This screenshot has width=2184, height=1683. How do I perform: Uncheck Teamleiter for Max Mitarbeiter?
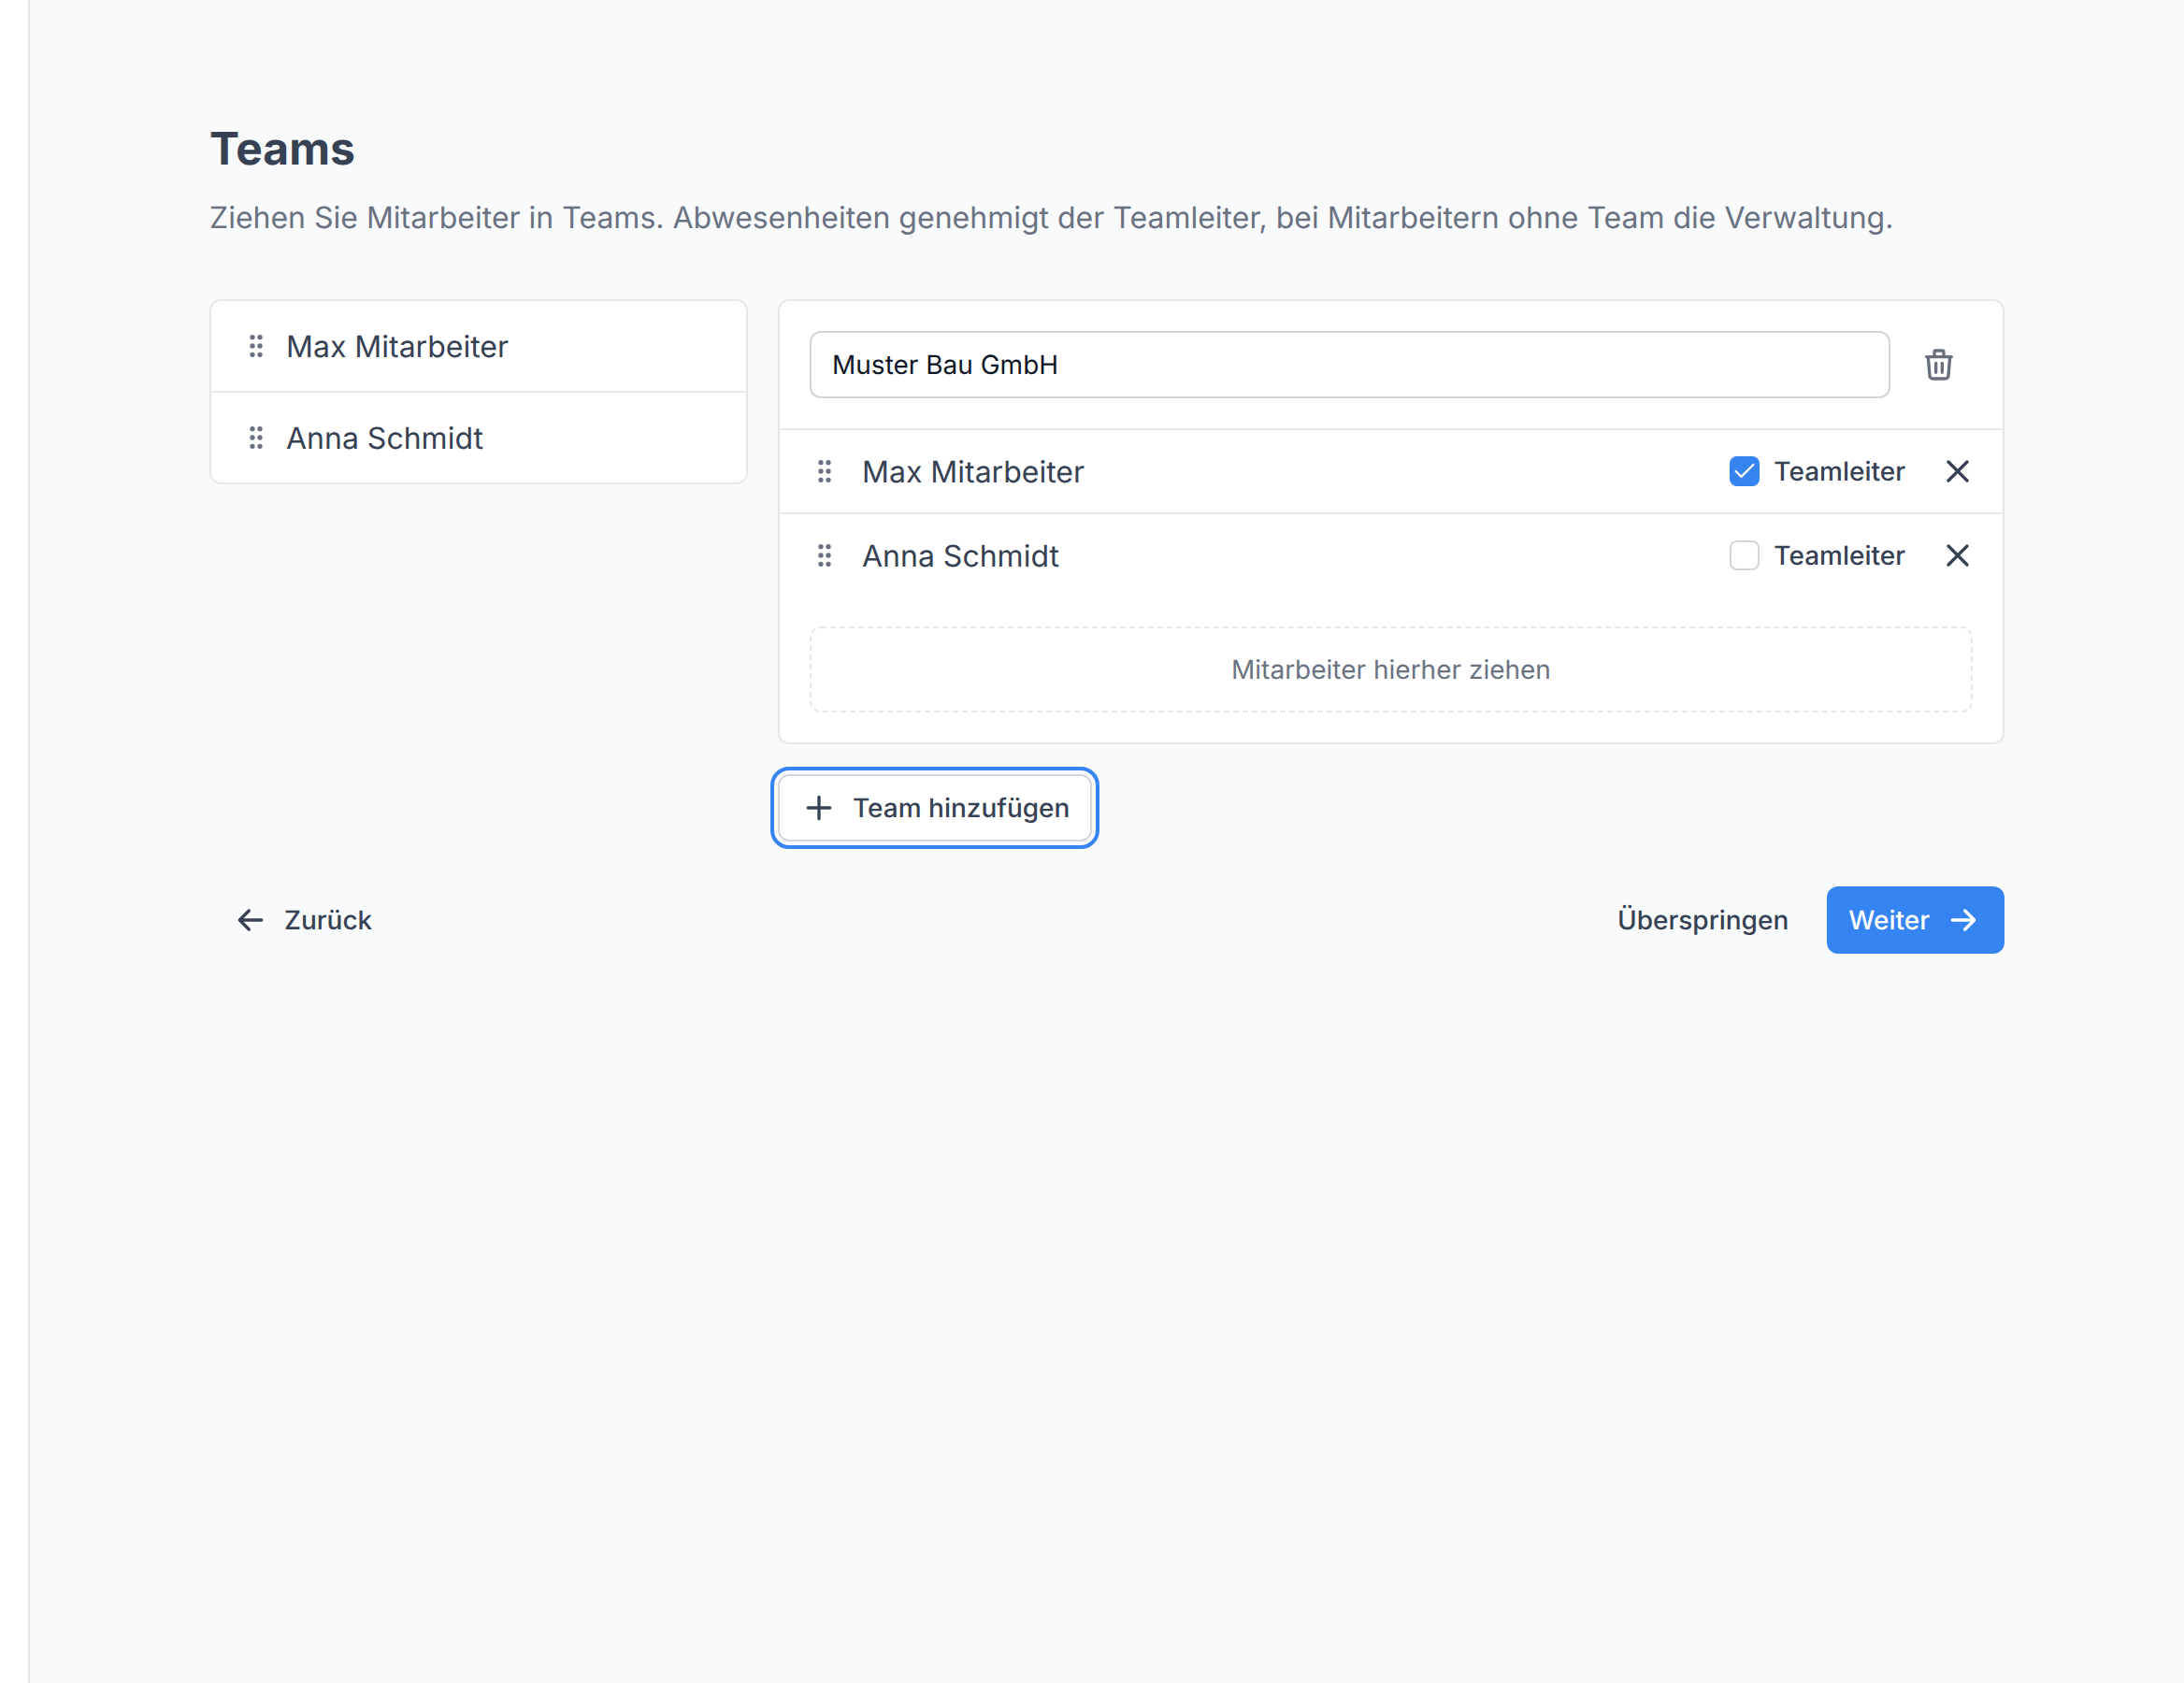pos(1744,471)
